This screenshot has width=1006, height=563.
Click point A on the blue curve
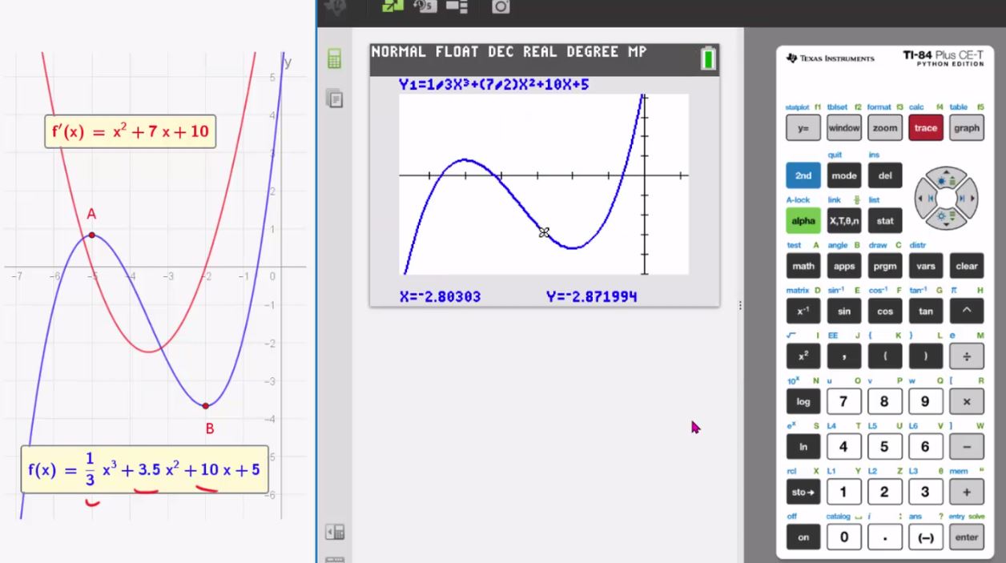(x=92, y=235)
